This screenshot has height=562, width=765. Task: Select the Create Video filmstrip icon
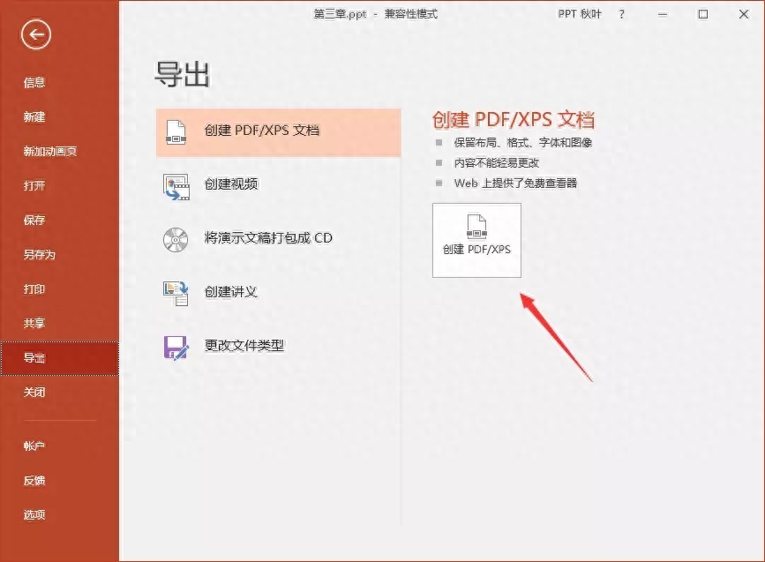pyautogui.click(x=176, y=185)
